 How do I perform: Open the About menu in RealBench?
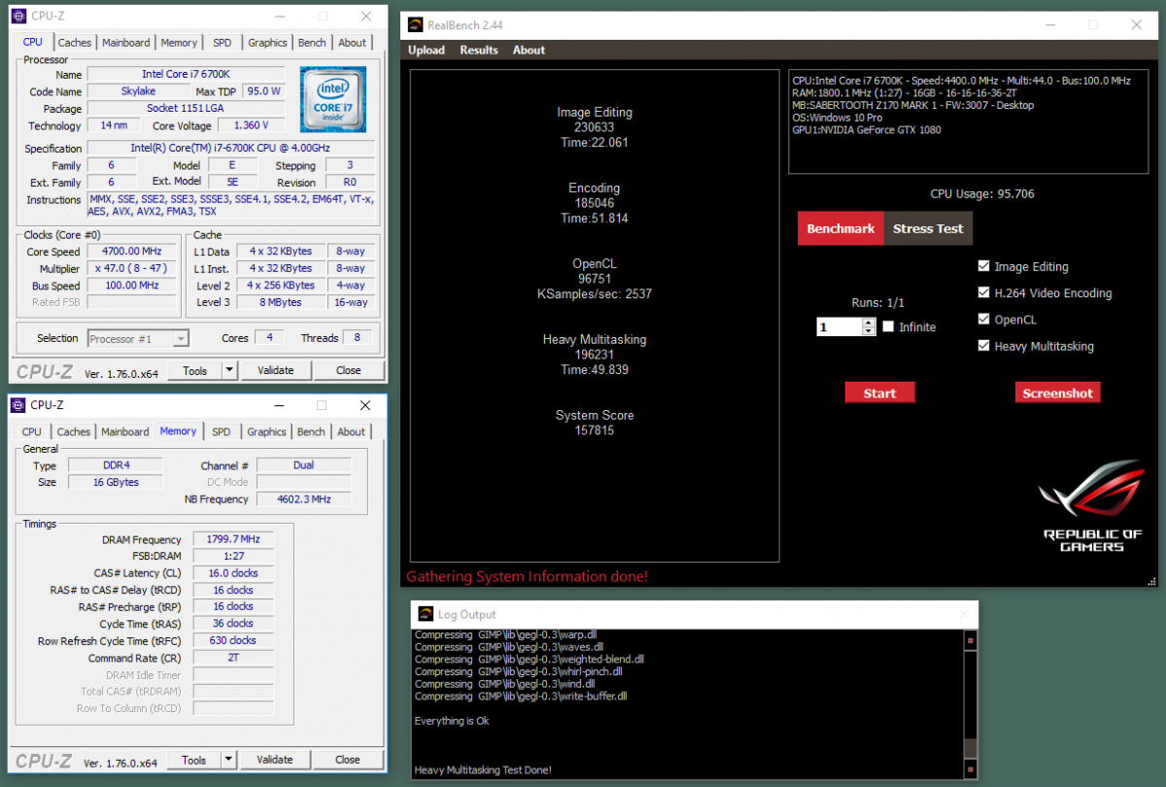coord(530,51)
